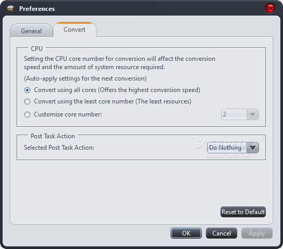This screenshot has width=283, height=249.
Task: Click the Preferences window title text
Action: [x=37, y=9]
